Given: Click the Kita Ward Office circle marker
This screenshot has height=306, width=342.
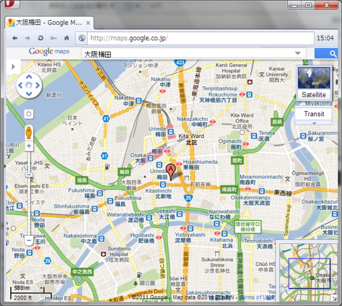Looking at the screenshot, I should [242, 132].
